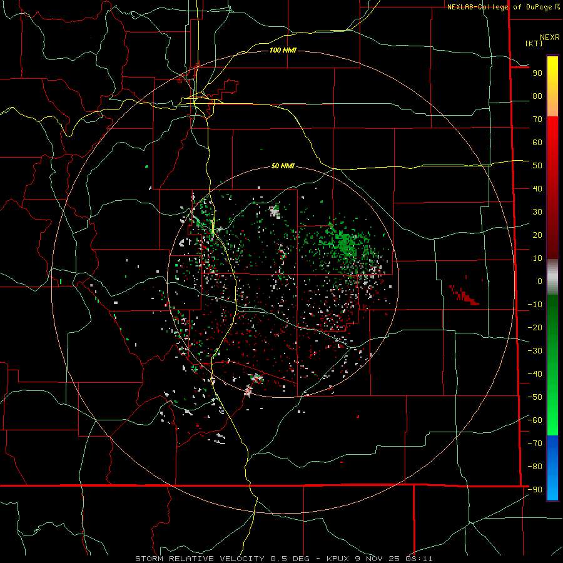This screenshot has width=563, height=563.
Task: Click the 100 NMI range ring label
Action: pyautogui.click(x=283, y=50)
